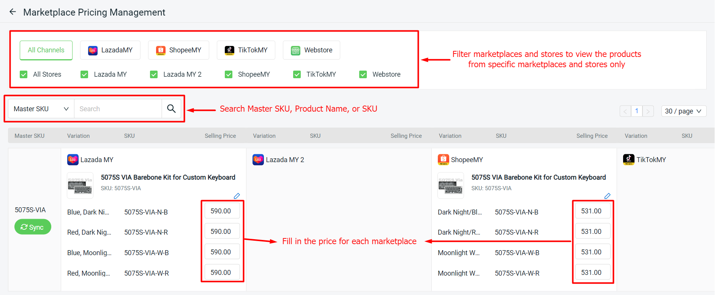715x295 pixels.
Task: Switch to the TikTokMY channel tab
Action: point(246,50)
